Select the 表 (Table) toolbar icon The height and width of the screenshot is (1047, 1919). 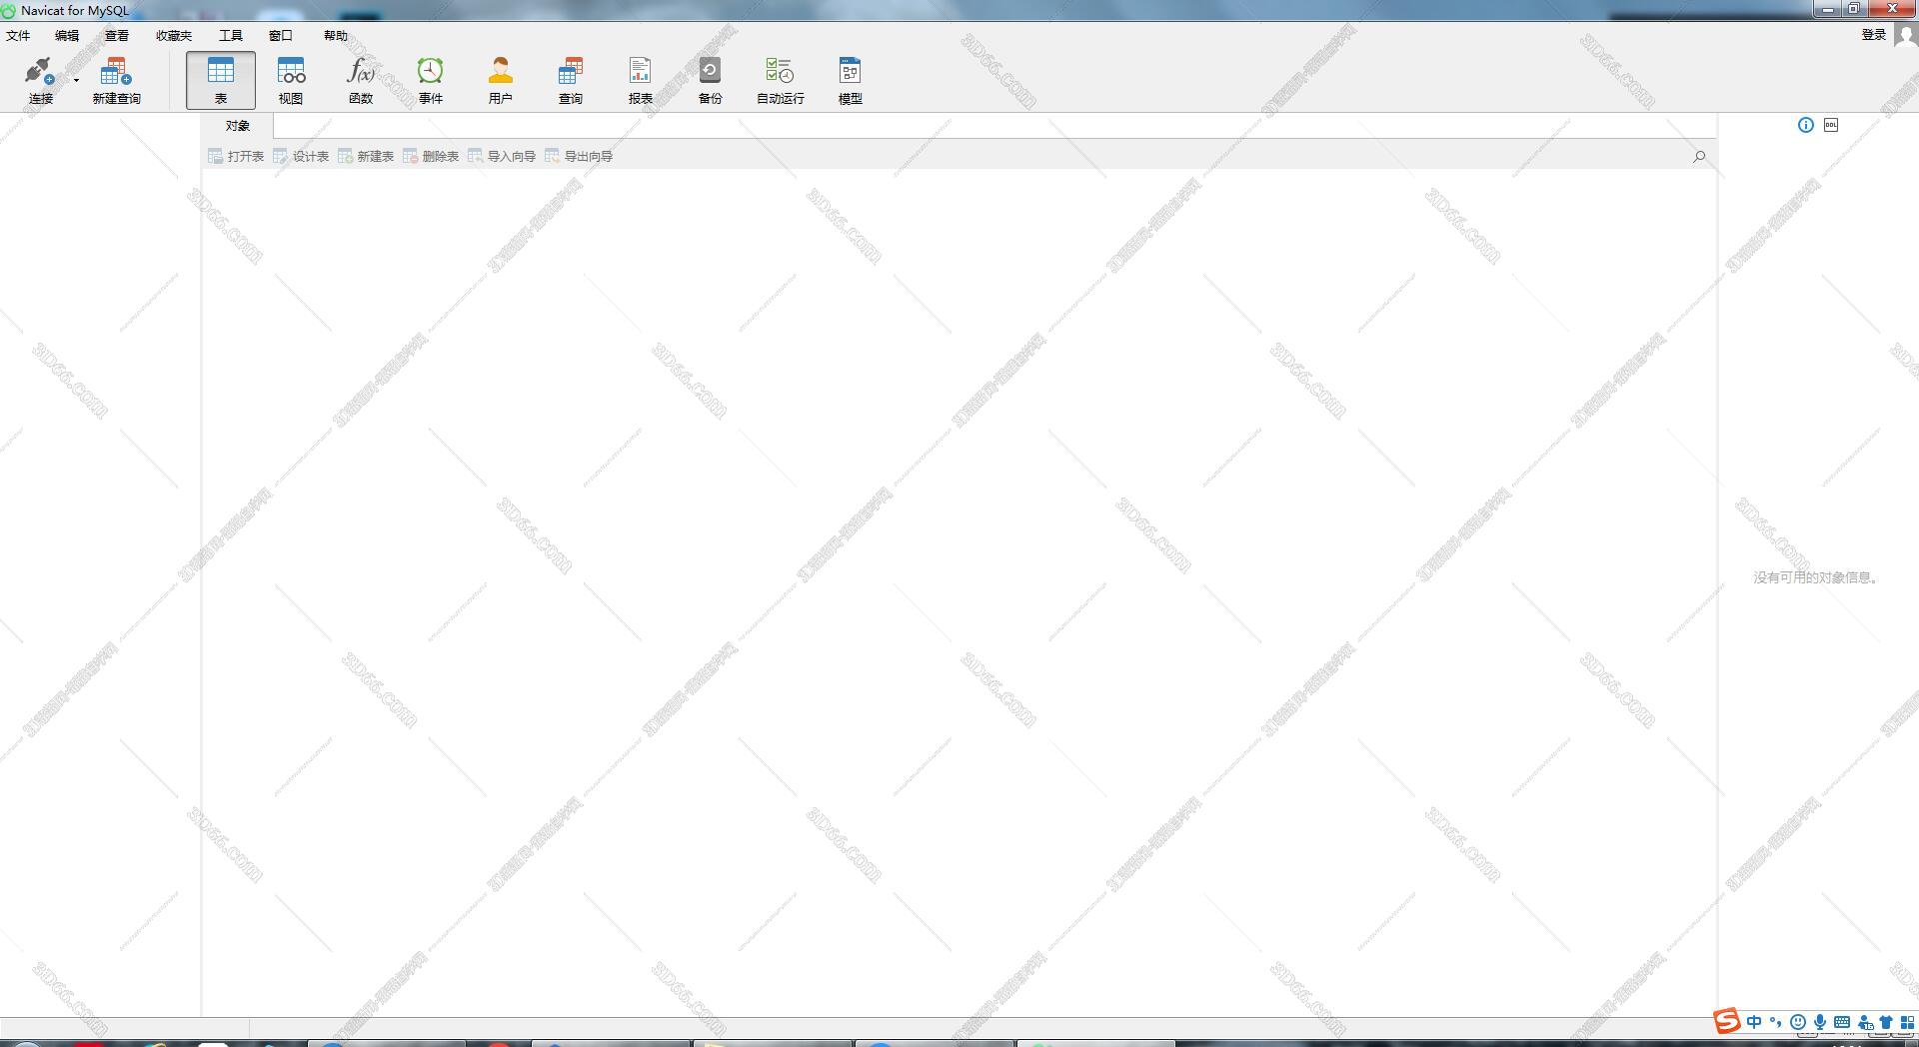click(x=221, y=80)
